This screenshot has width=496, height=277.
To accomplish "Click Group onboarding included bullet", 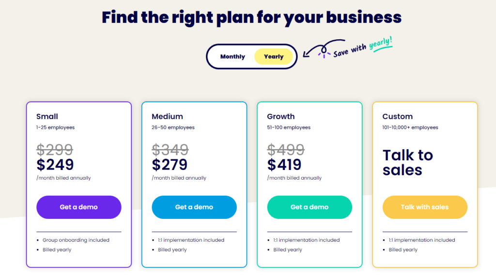I will pos(76,240).
